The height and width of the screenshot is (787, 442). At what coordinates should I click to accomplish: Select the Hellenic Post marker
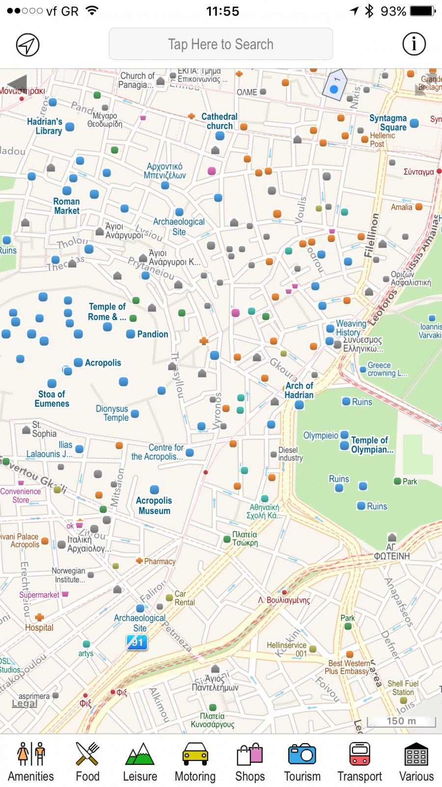pos(365,139)
